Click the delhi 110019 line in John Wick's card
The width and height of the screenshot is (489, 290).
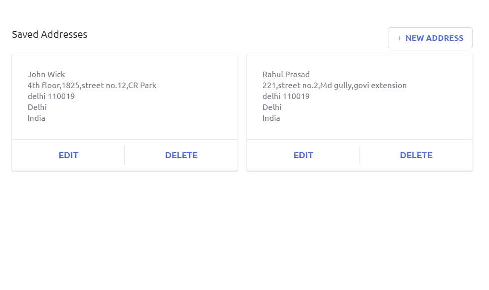tap(51, 97)
